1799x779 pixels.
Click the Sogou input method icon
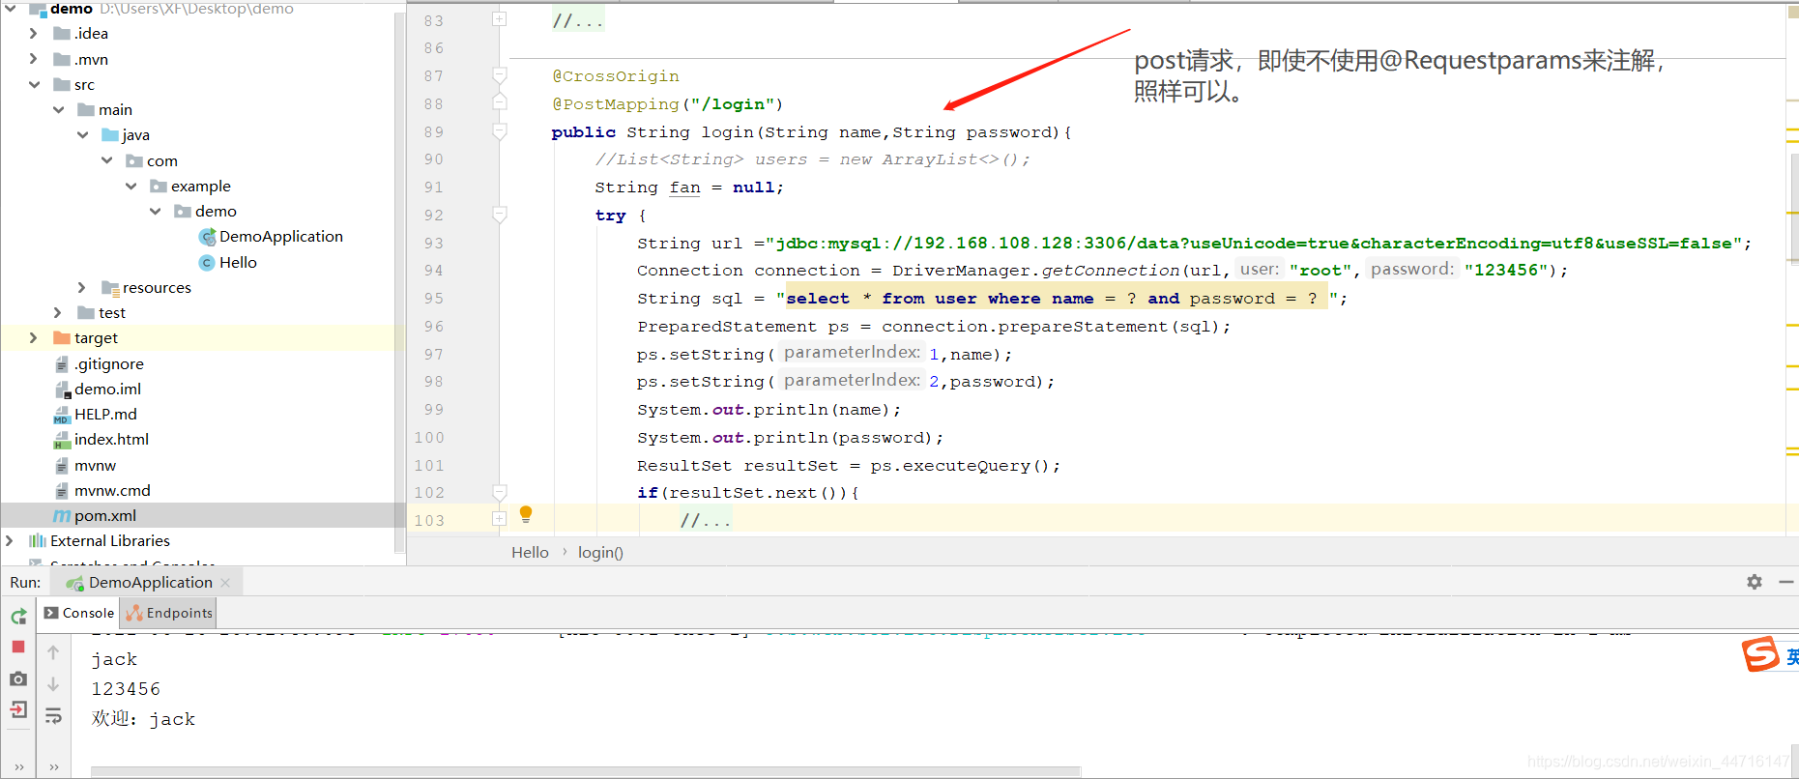[x=1761, y=654]
